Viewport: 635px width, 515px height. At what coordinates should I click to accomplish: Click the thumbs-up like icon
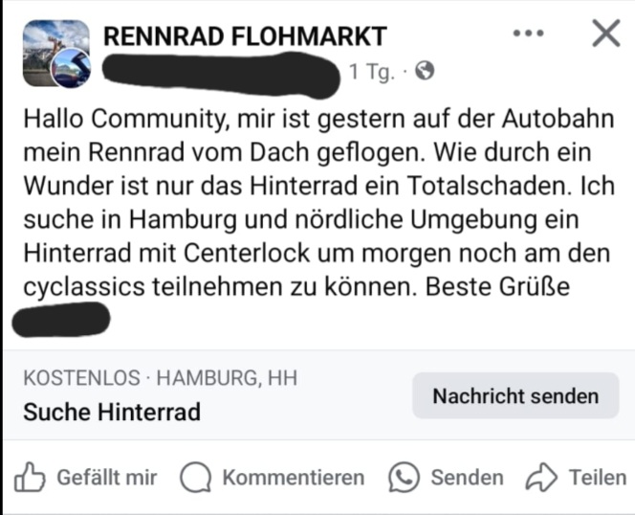click(x=30, y=478)
